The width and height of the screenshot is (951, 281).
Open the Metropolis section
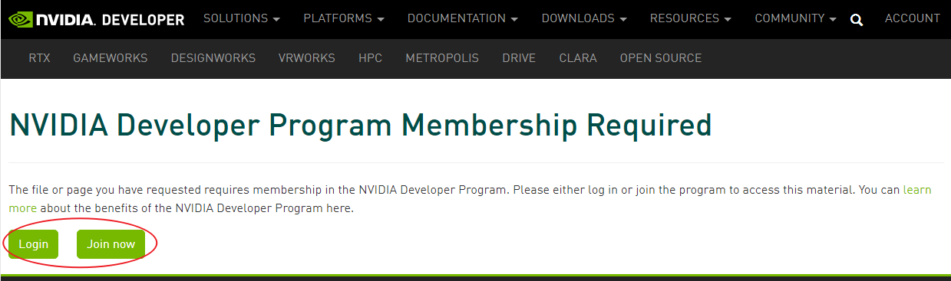click(442, 58)
